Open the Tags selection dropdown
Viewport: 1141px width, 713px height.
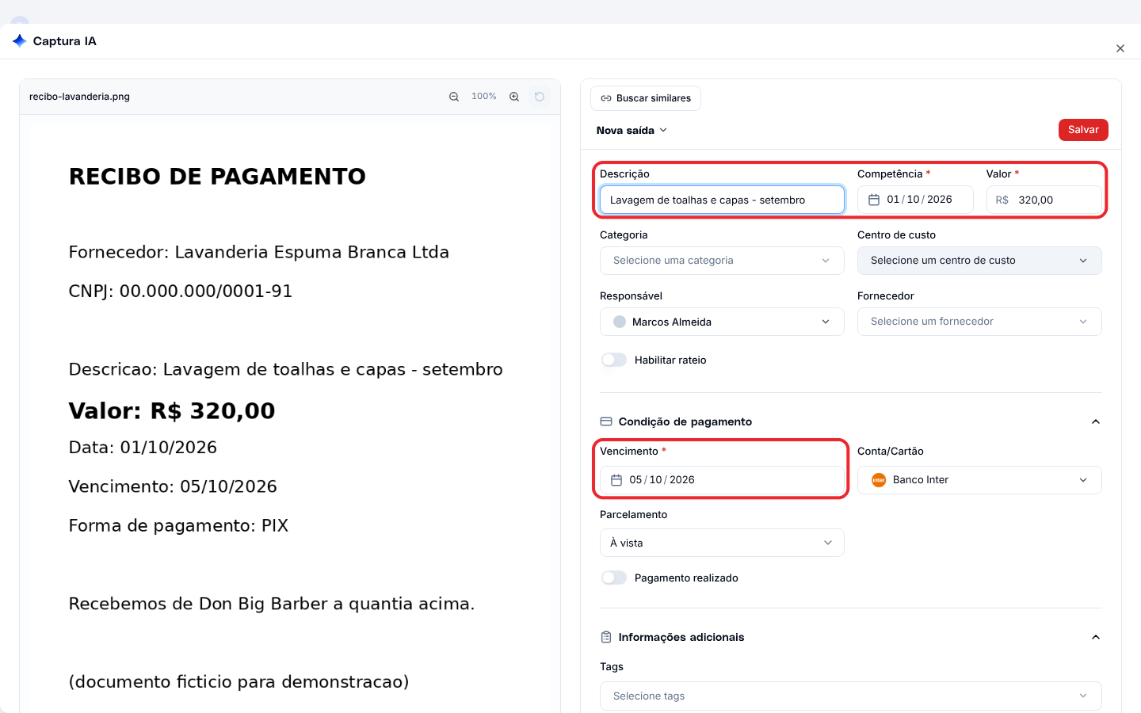point(851,696)
